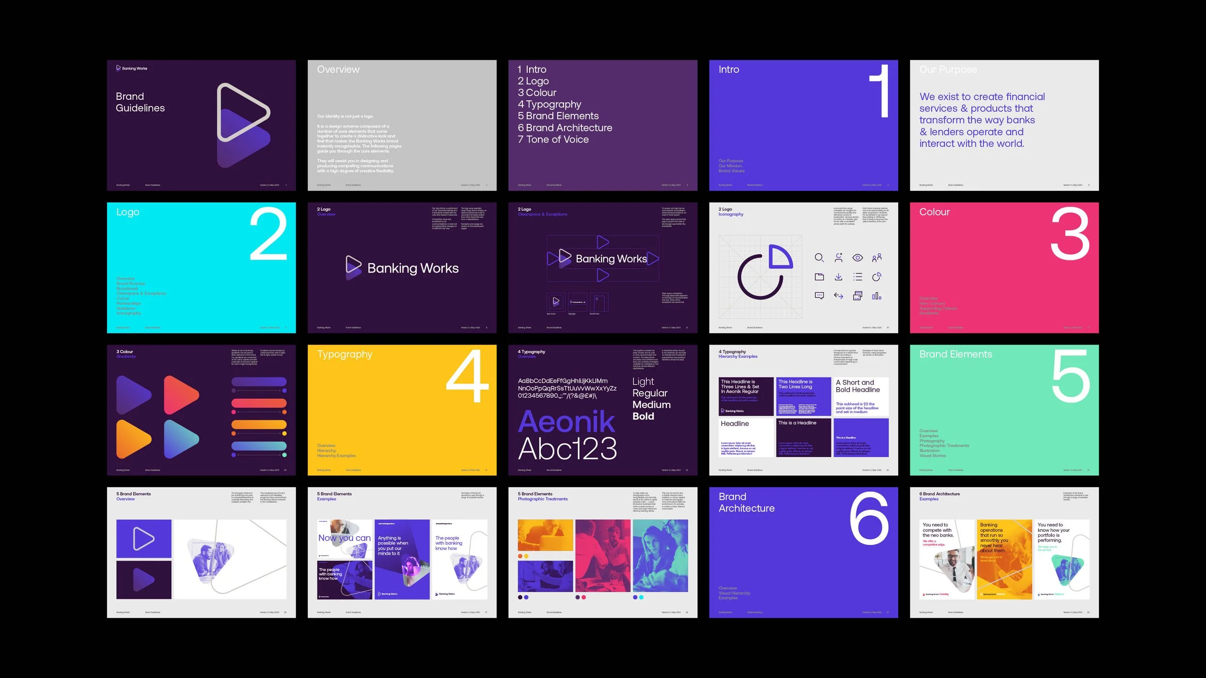Click the 'Medium' font weight label

(651, 405)
